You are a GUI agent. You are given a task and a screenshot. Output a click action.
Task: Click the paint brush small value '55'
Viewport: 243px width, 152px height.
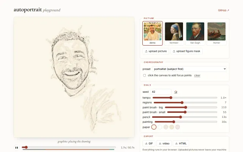(225, 112)
